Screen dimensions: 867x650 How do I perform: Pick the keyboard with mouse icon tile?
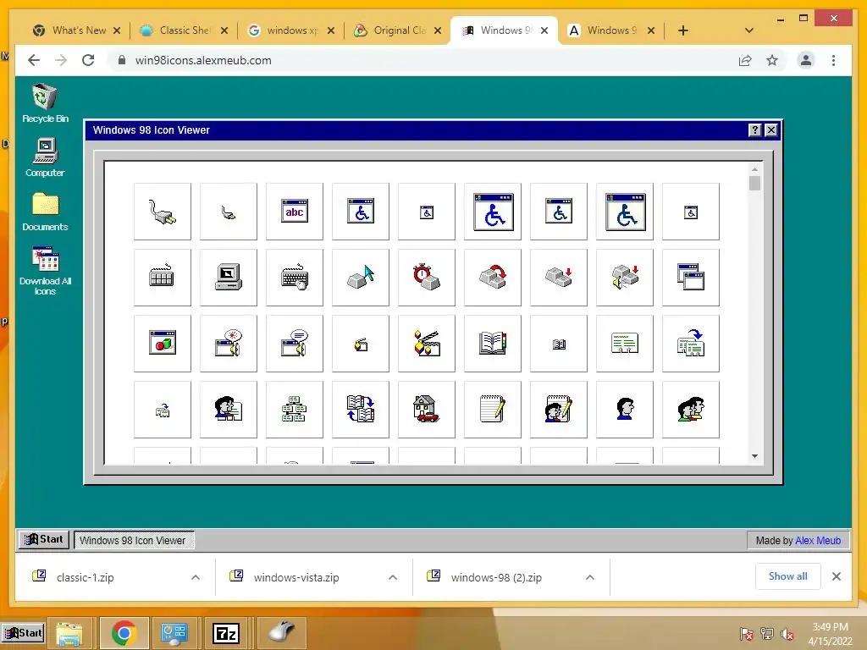pyautogui.click(x=294, y=278)
